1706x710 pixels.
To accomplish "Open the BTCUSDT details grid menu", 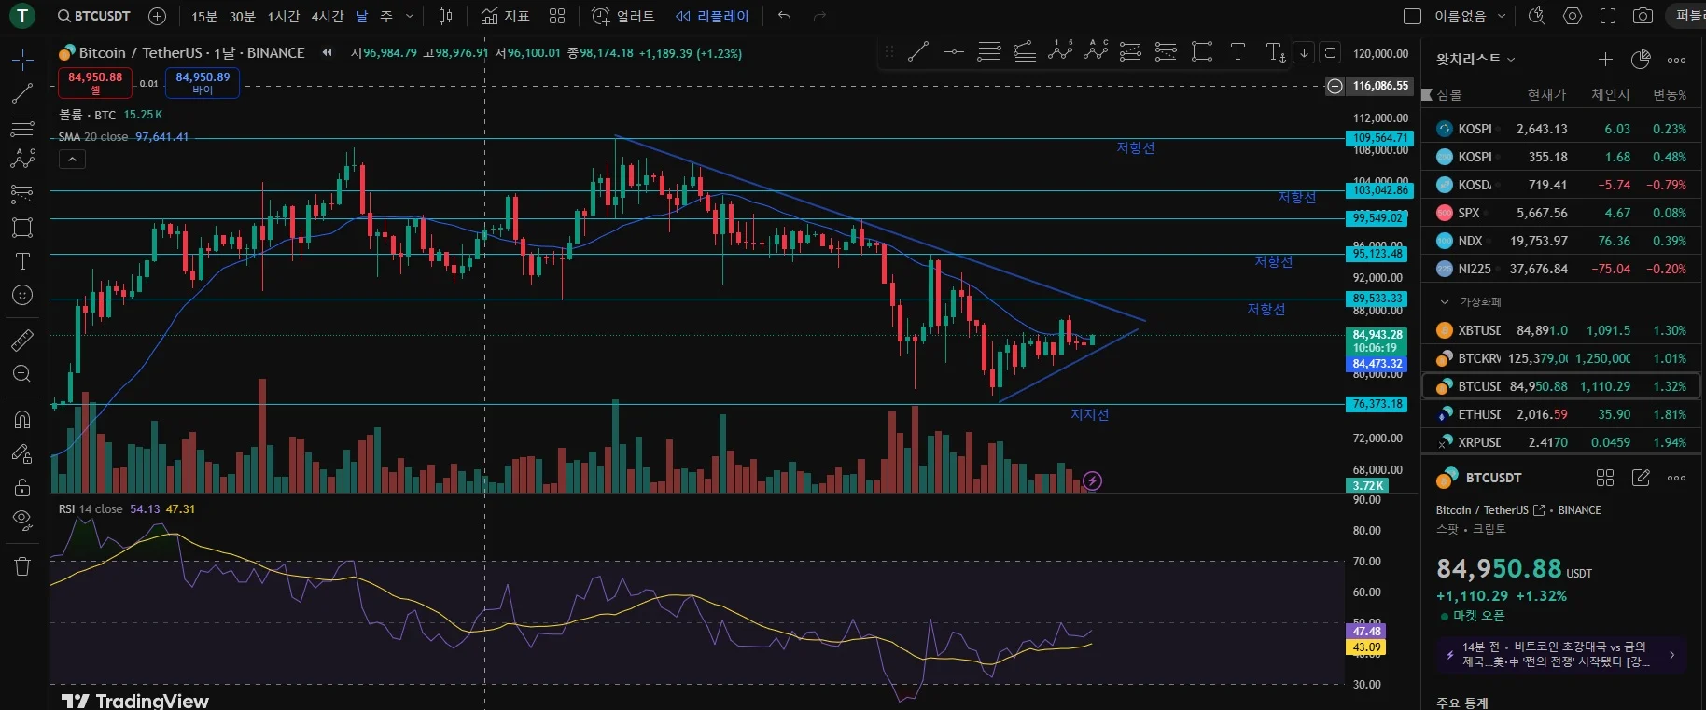I will click(x=1605, y=478).
